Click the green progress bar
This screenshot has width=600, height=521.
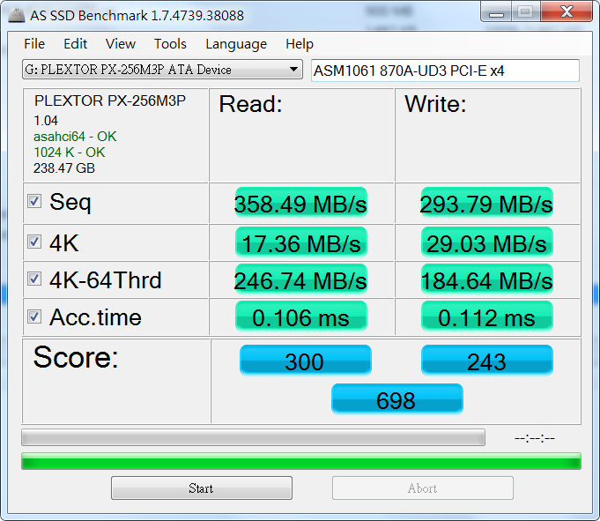click(300, 461)
